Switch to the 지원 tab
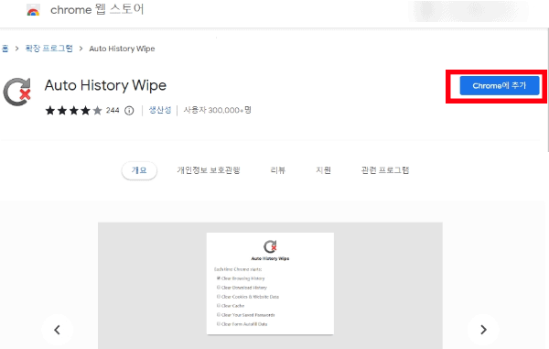This screenshot has width=549, height=349. coord(323,170)
